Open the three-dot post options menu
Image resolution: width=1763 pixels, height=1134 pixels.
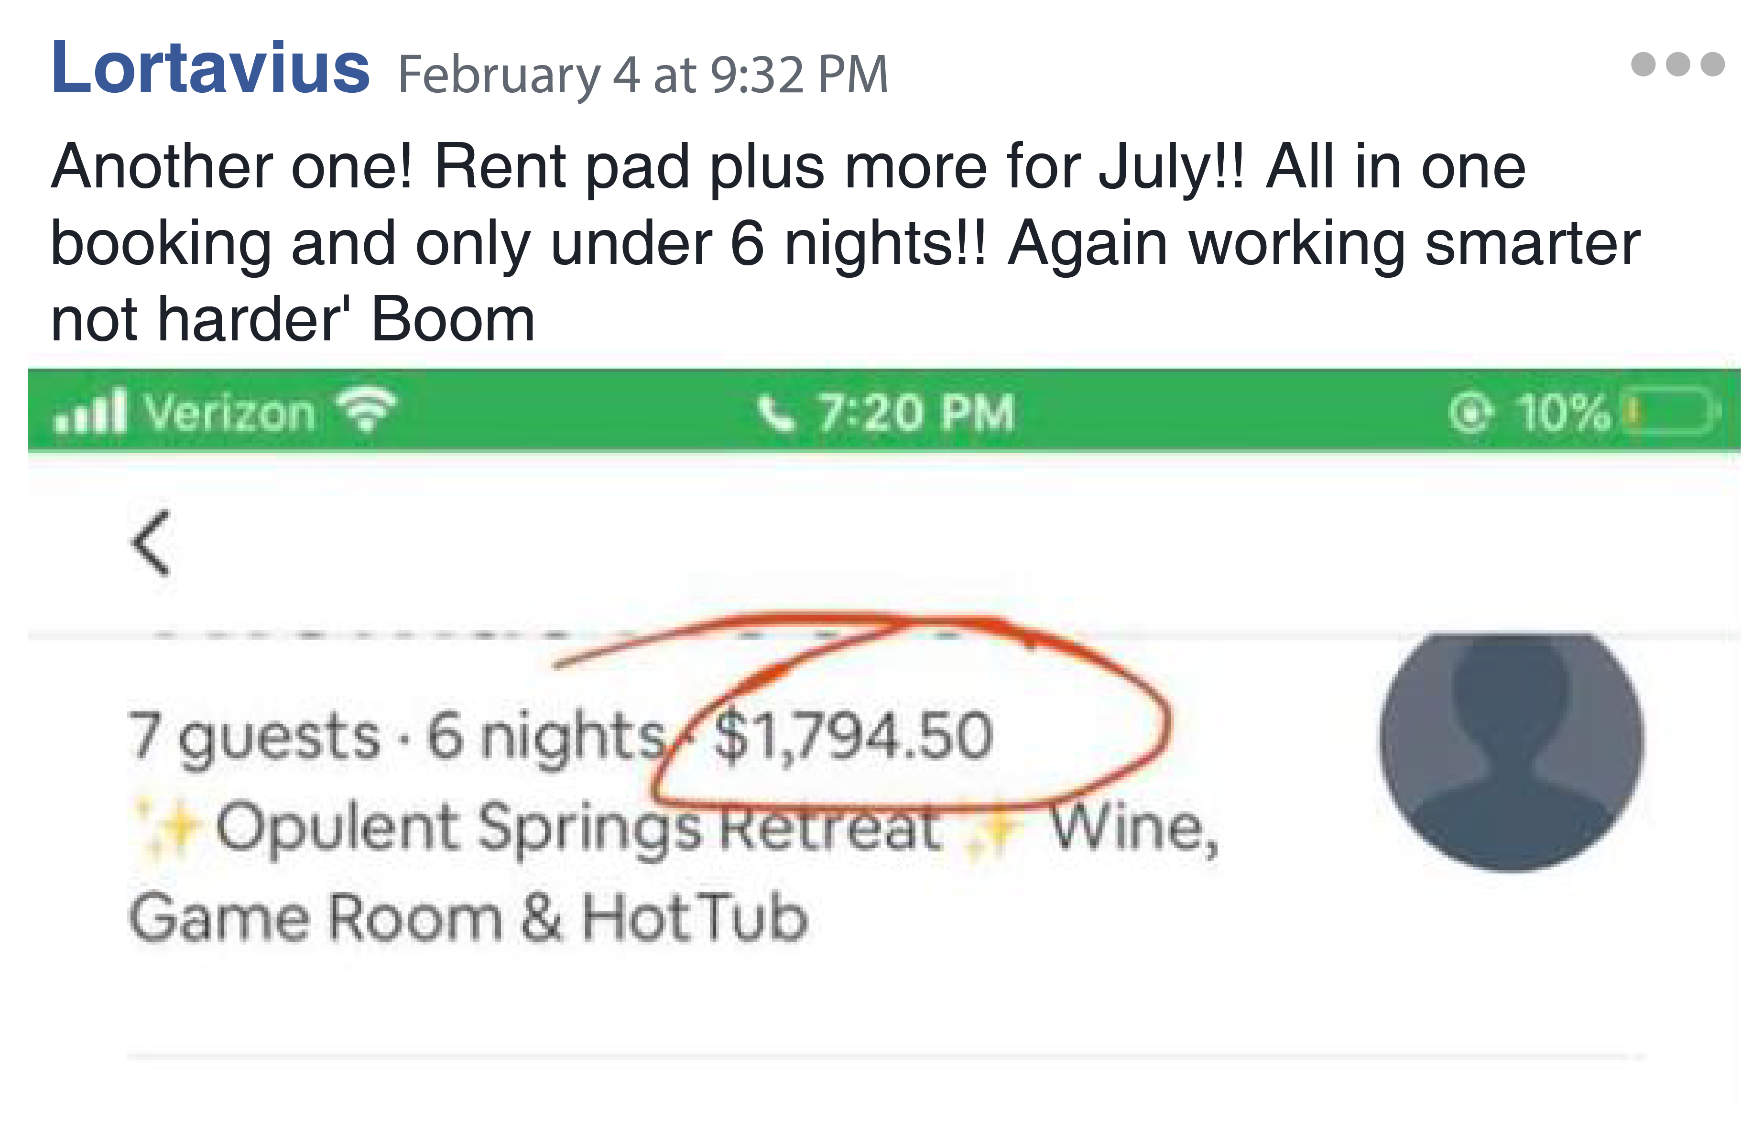pos(1677,64)
